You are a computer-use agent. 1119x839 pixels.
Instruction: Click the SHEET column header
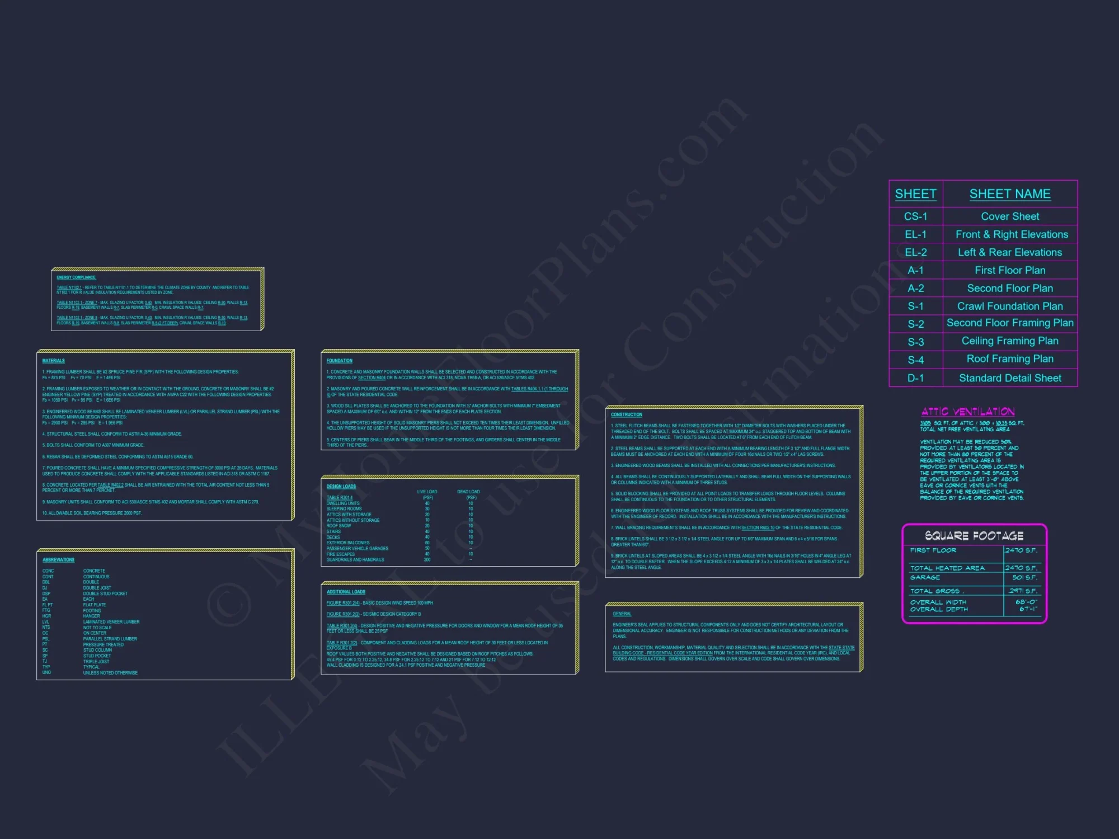point(915,194)
